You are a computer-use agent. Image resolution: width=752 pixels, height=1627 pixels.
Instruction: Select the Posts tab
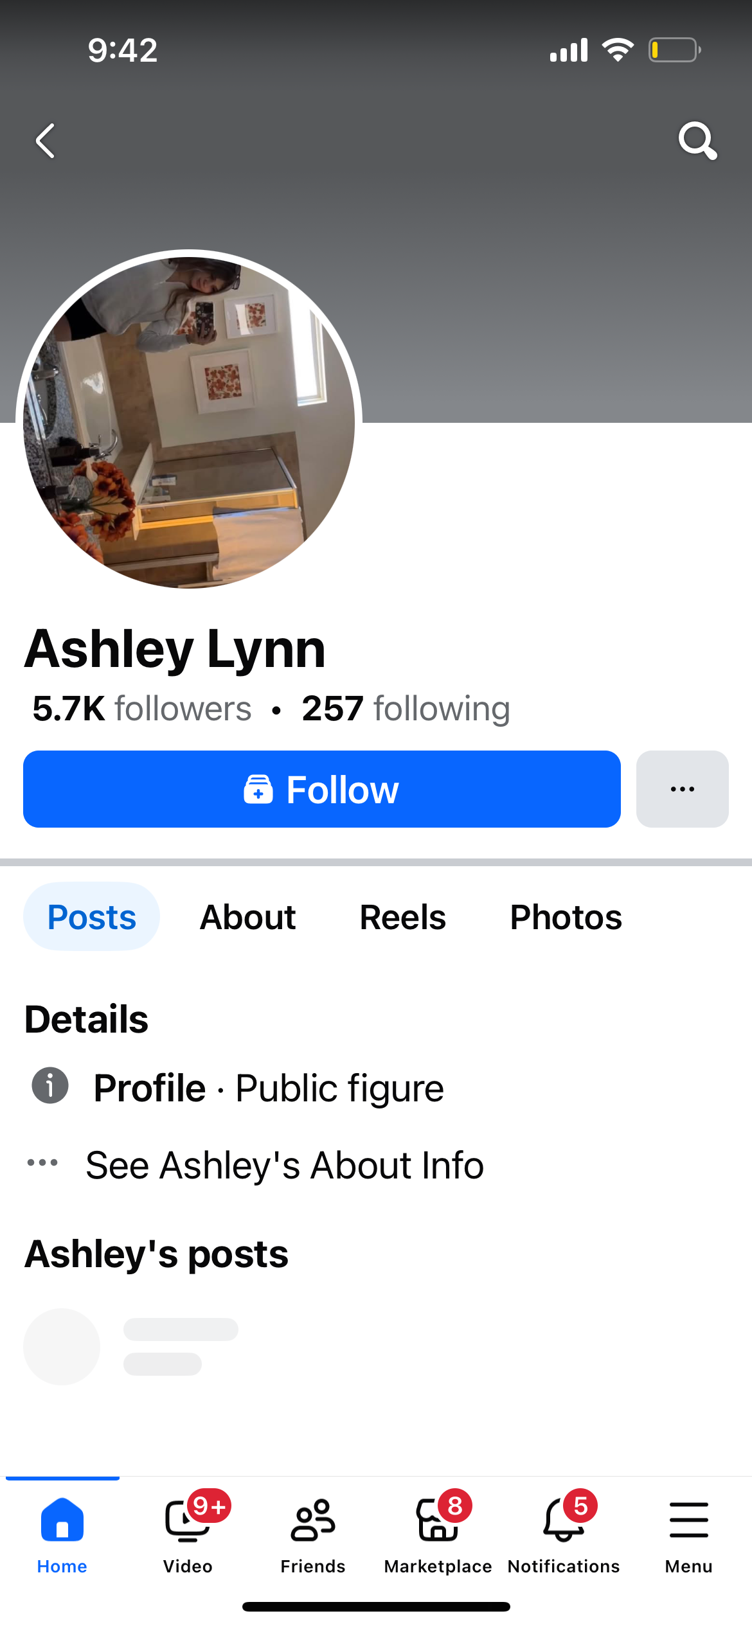coord(92,917)
